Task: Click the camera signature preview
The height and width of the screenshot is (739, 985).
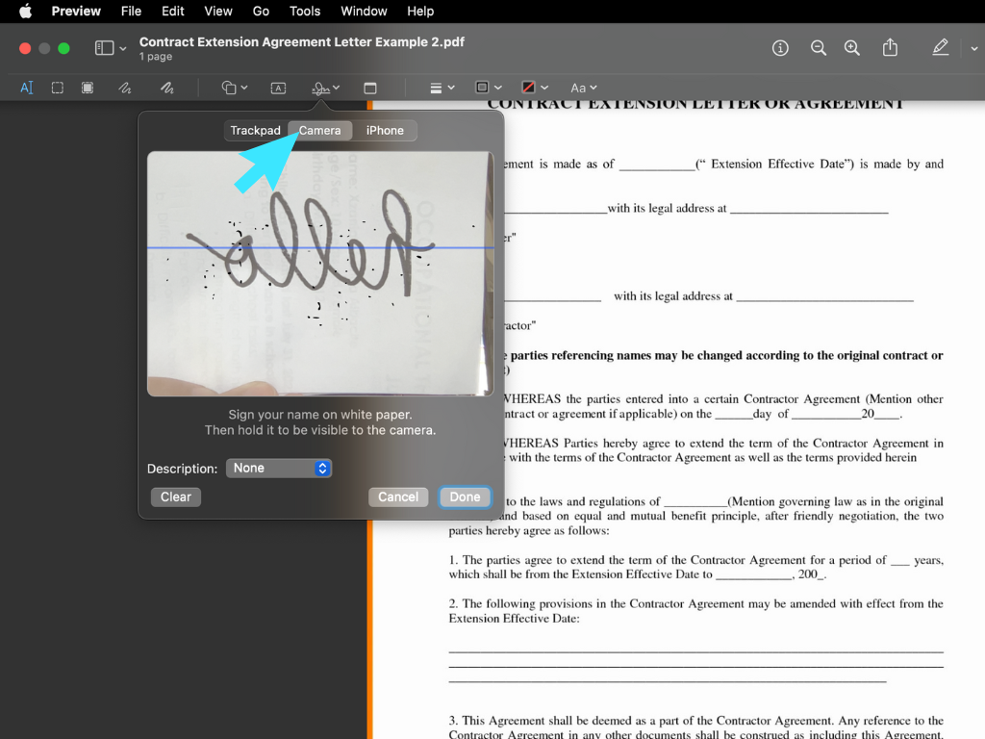Action: (x=320, y=273)
